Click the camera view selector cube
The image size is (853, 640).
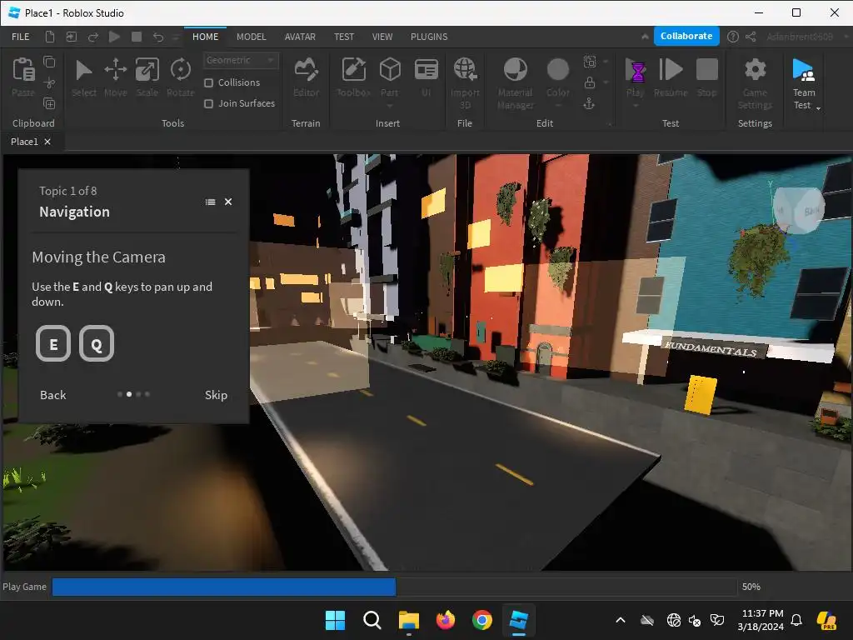[x=798, y=210]
